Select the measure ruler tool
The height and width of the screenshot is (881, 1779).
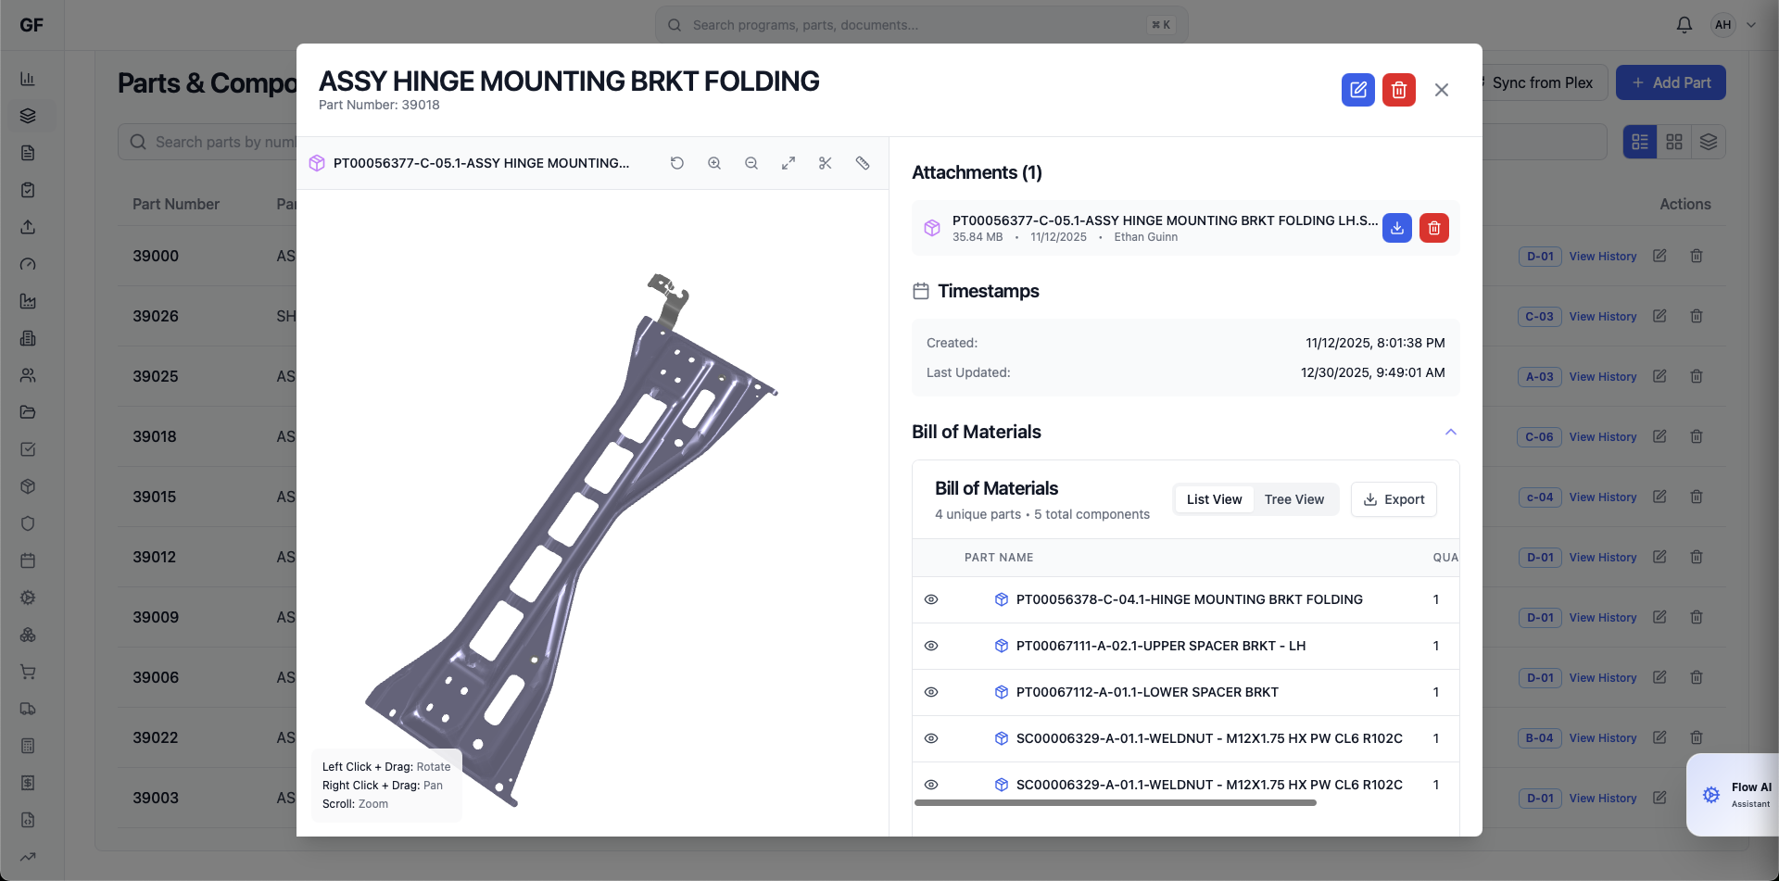click(863, 163)
